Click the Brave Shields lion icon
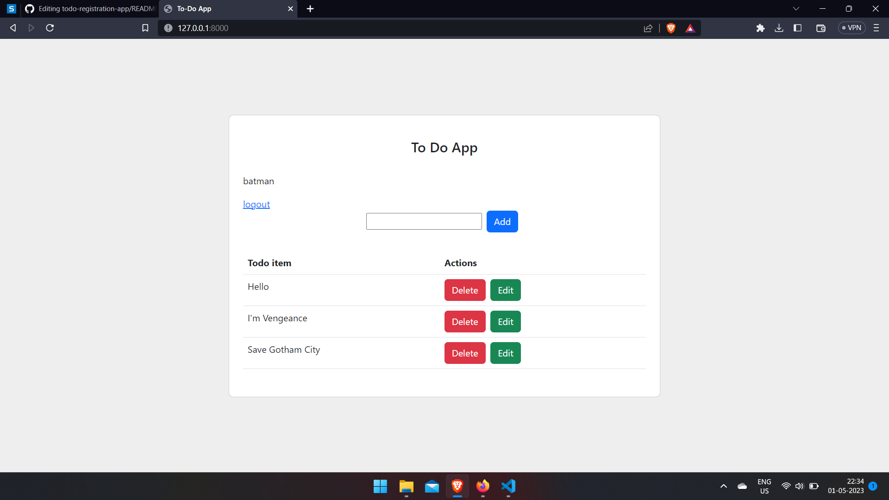889x500 pixels. point(671,28)
